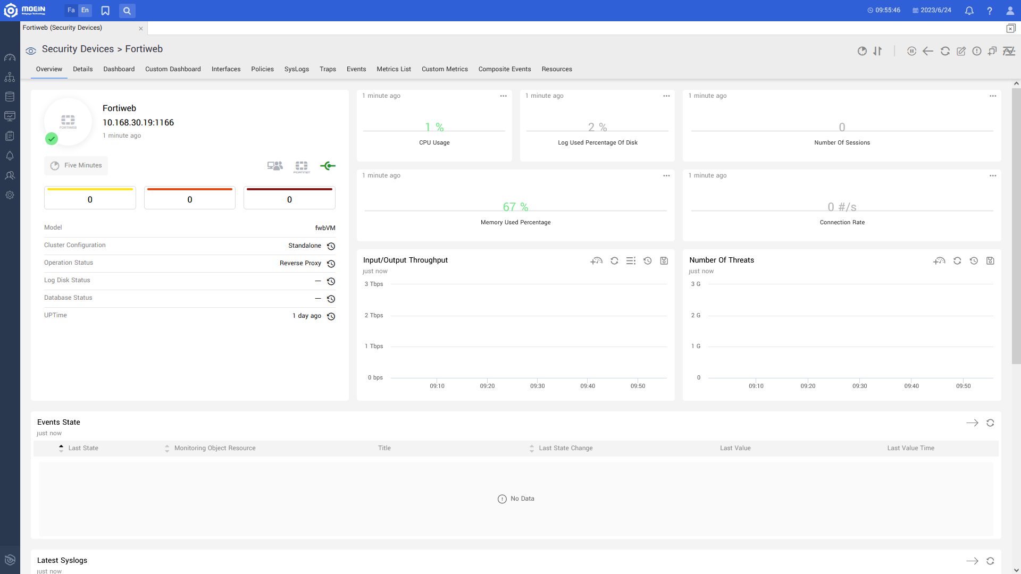Open CPU Usage card options menu

point(503,96)
